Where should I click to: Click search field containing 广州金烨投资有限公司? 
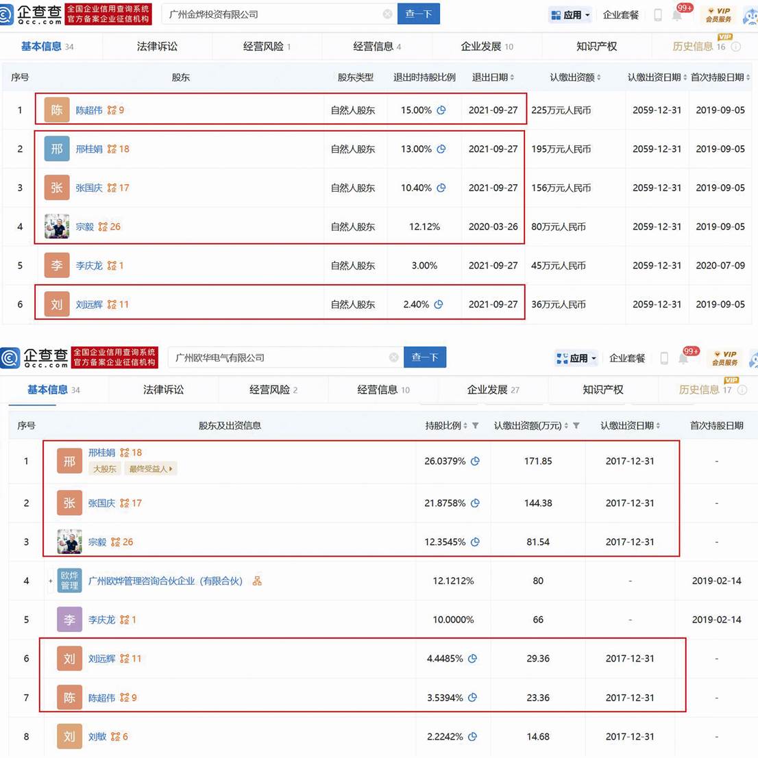coord(274,14)
